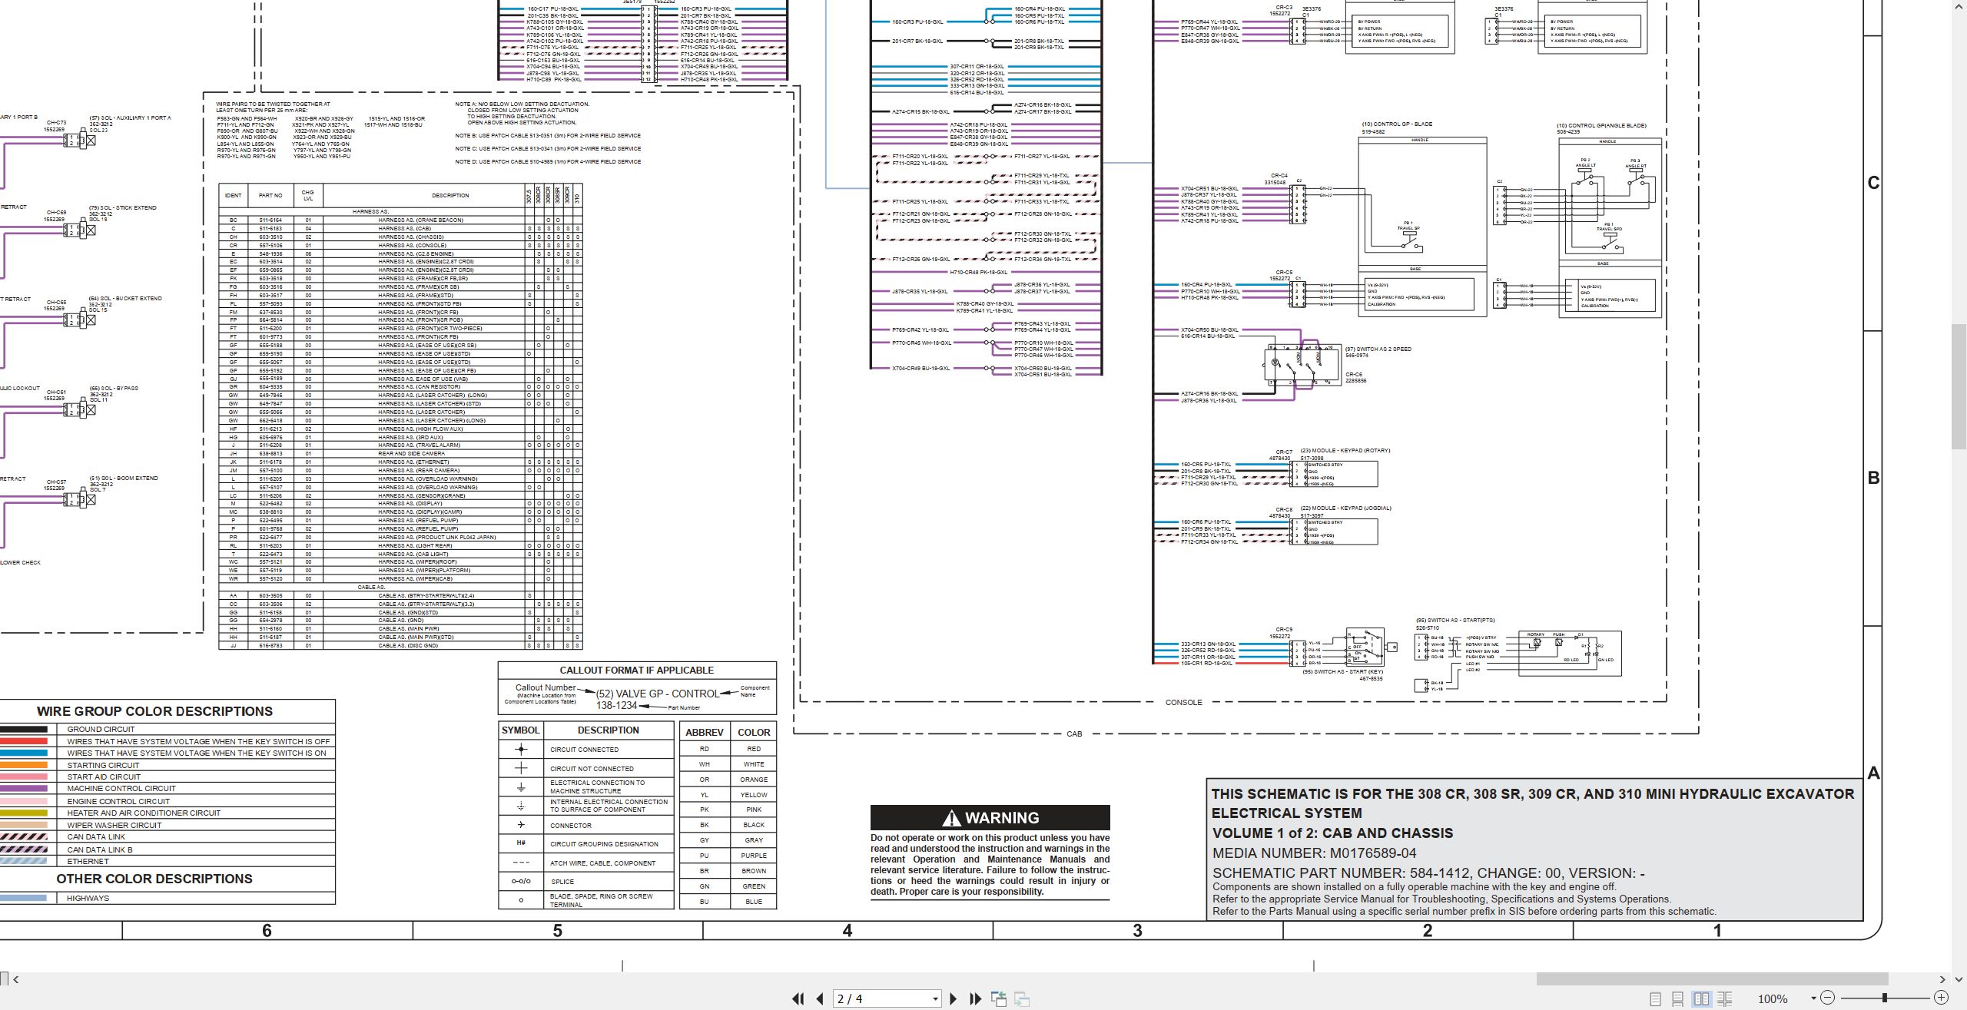This screenshot has width=1967, height=1010.
Task: Click the '(10) CONTROL GP(ANGLE BLADE)' label
Action: click(1601, 126)
